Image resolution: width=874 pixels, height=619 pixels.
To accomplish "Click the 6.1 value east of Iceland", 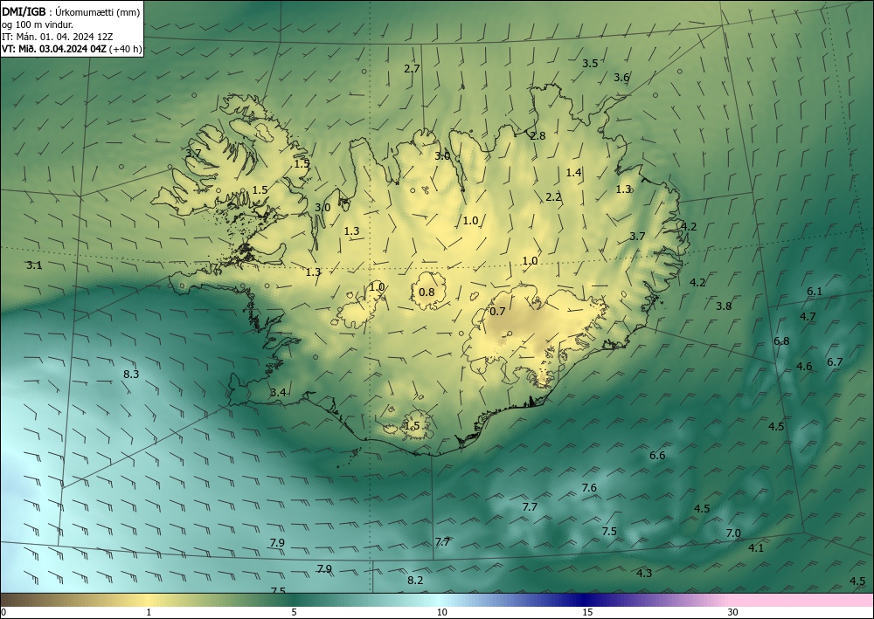I will tap(815, 292).
